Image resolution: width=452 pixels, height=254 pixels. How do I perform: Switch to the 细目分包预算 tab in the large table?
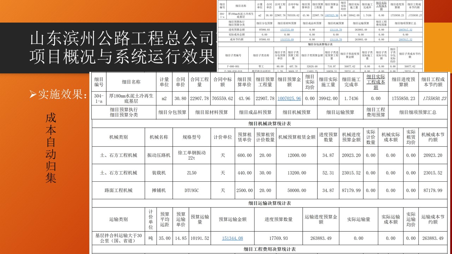pos(172,112)
